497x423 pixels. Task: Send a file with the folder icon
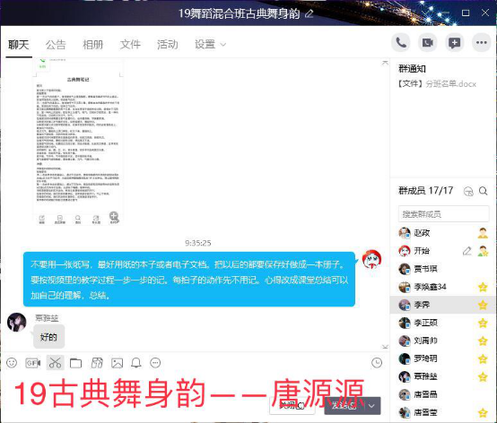(75, 363)
